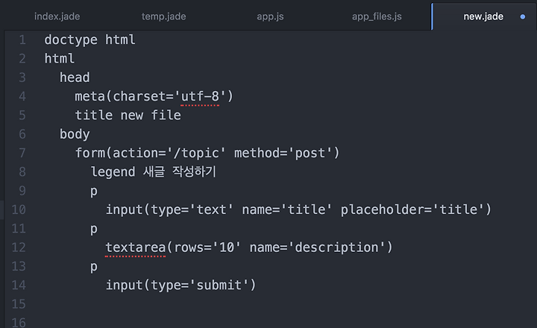Viewport: 537px width, 328px height.
Task: Click line number 10 in the gutter
Action: [x=19, y=209]
